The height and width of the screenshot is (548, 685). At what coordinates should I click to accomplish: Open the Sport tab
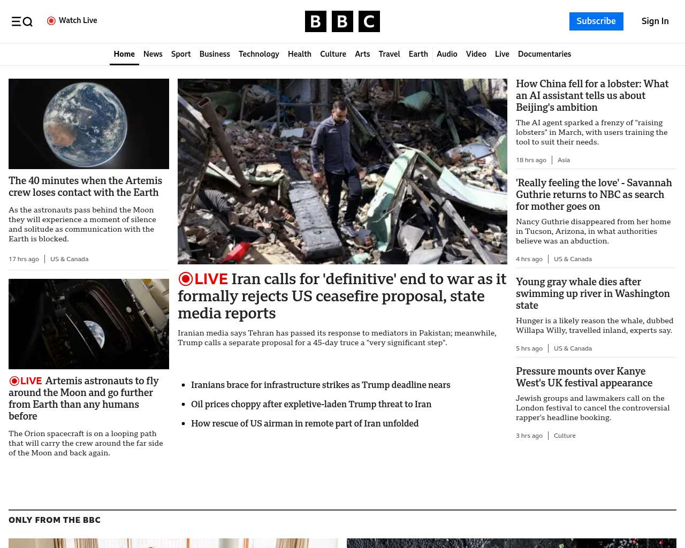point(181,54)
